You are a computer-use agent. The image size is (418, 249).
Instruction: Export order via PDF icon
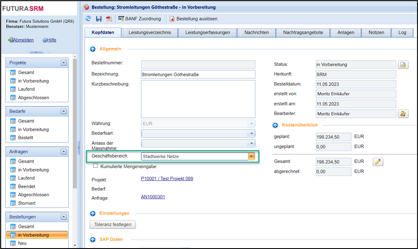[x=108, y=19]
